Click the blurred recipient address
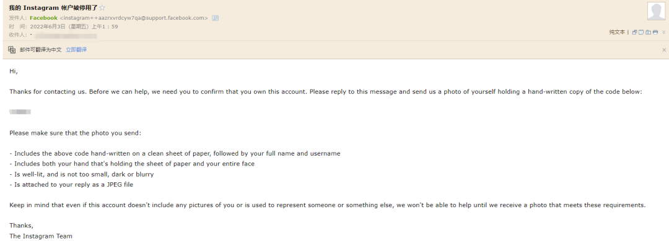This screenshot has width=669, height=241. point(64,35)
